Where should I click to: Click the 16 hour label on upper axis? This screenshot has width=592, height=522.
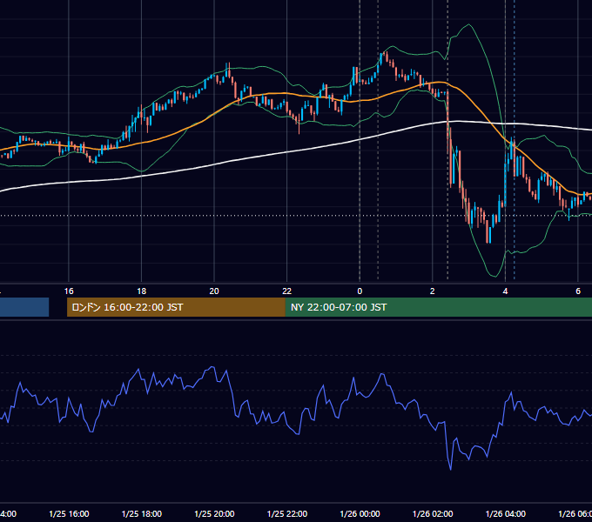[69, 291]
